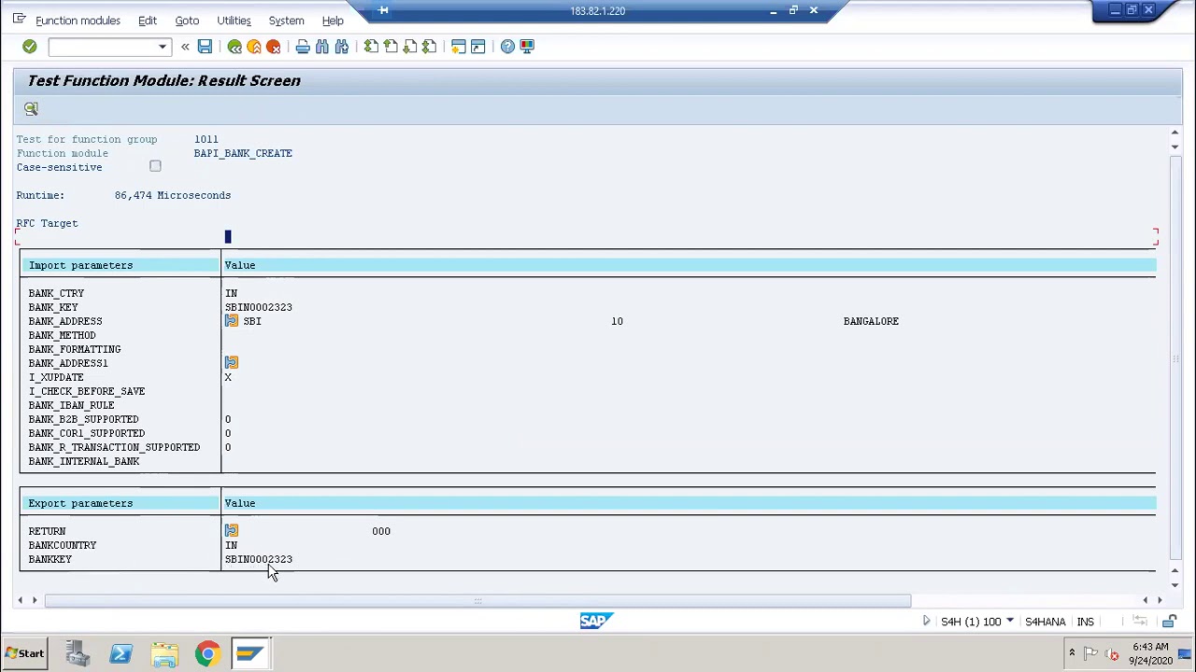Show hidden system tray icons chevron

click(1072, 654)
